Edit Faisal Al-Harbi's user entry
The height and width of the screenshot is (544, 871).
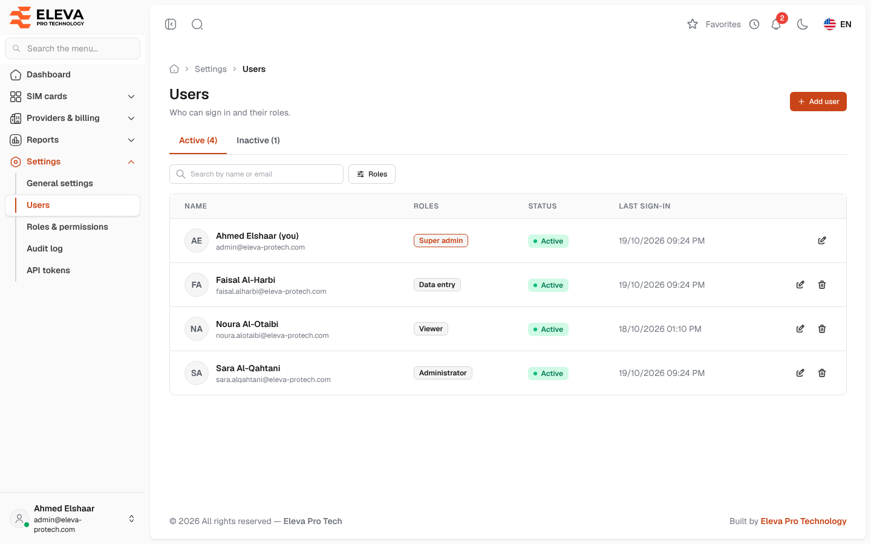coord(800,285)
